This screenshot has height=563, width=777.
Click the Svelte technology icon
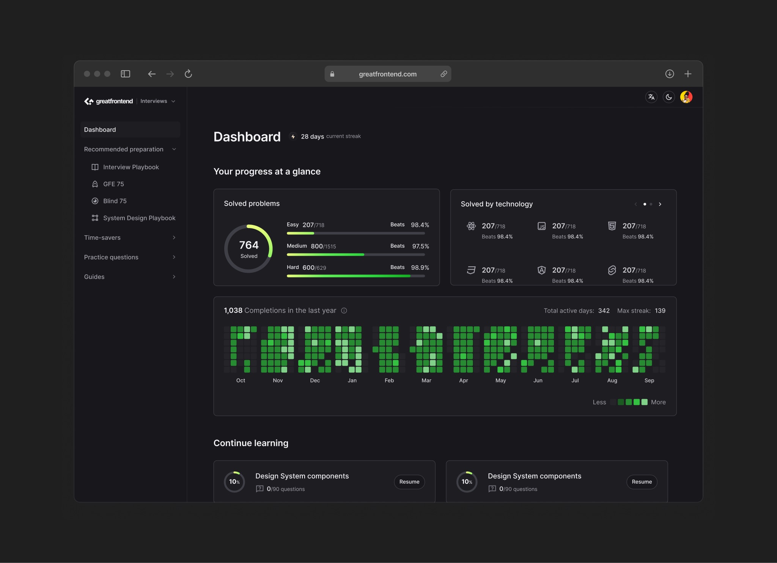[x=612, y=270]
